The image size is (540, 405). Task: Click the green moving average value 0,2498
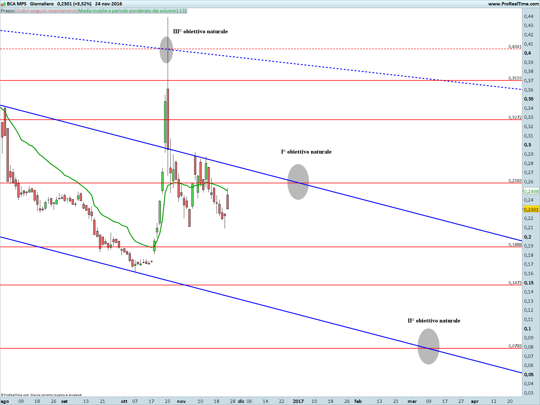531,191
